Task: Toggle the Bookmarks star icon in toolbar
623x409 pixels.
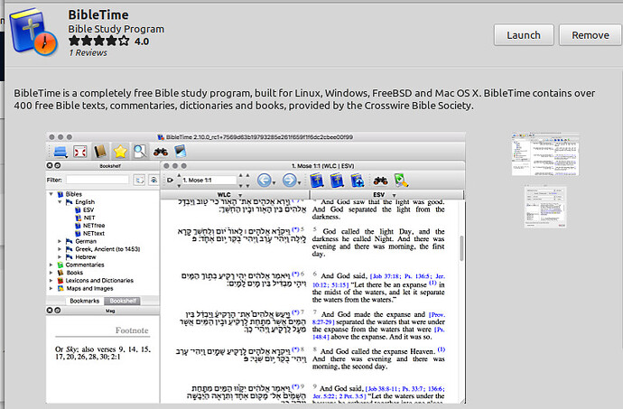Action: [120, 152]
